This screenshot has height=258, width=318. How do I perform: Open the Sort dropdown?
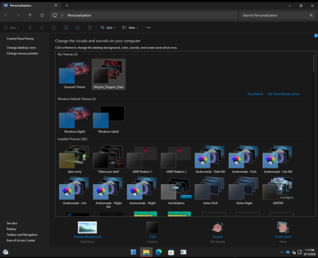(x=108, y=27)
